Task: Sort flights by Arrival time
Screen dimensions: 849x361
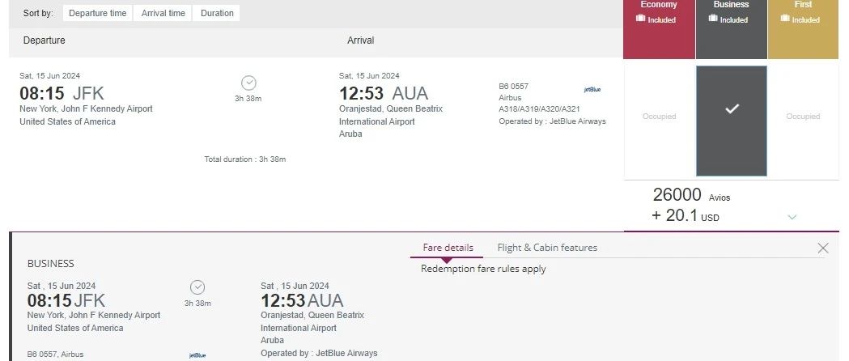Action: coord(163,13)
